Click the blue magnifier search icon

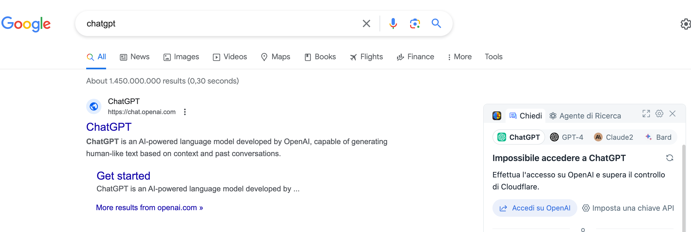tap(436, 23)
